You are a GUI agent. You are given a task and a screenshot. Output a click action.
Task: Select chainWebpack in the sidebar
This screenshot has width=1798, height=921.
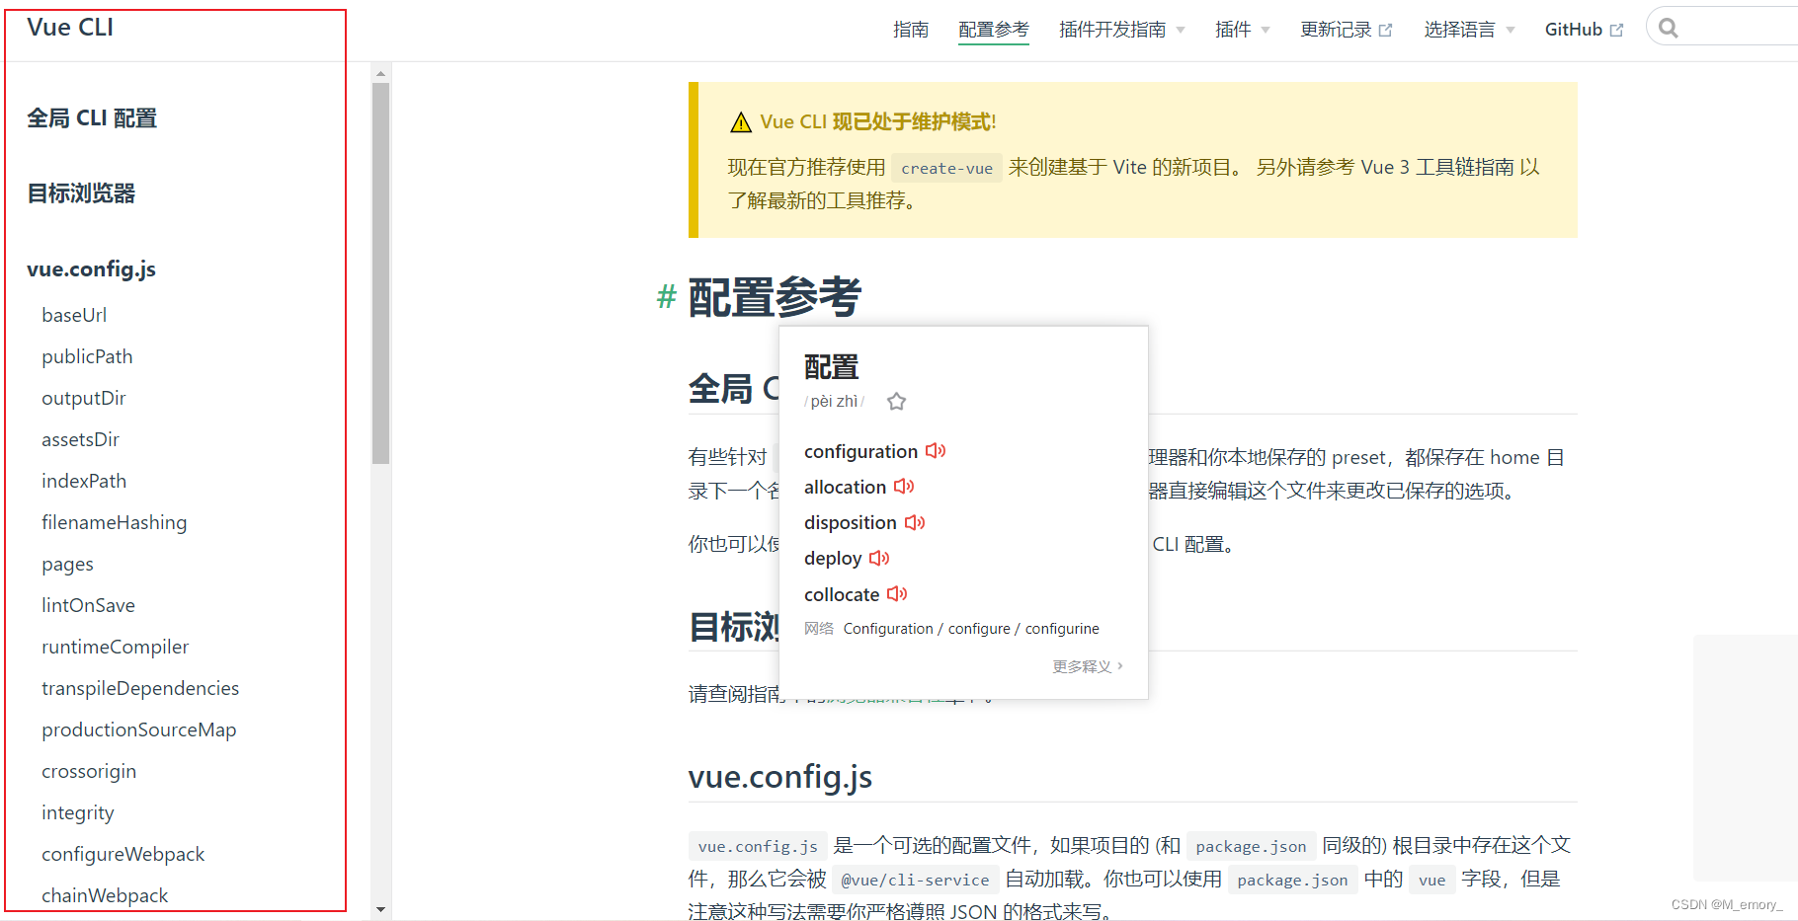[x=105, y=894]
